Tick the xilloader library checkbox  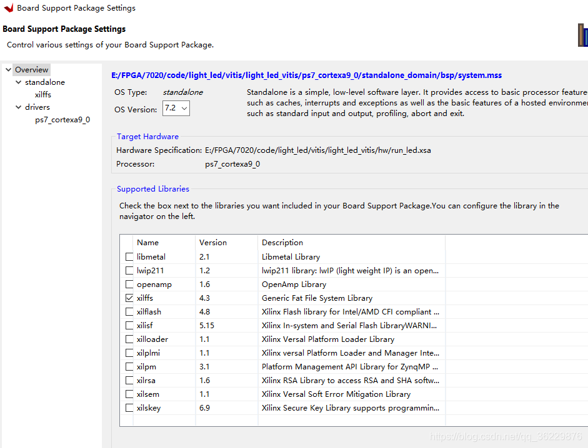(129, 339)
